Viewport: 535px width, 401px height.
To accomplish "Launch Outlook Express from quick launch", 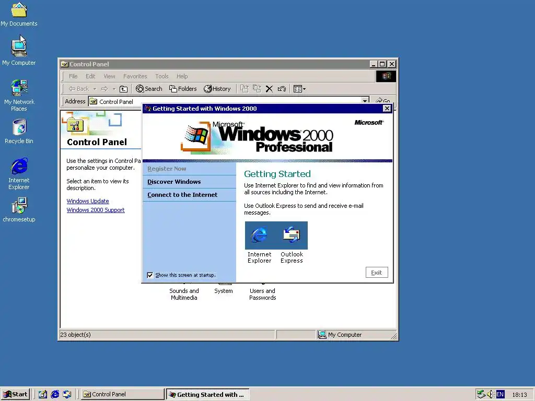I will coord(67,394).
